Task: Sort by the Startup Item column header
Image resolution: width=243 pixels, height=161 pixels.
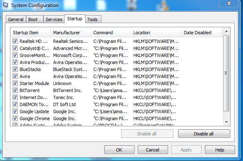Action: tap(31, 33)
